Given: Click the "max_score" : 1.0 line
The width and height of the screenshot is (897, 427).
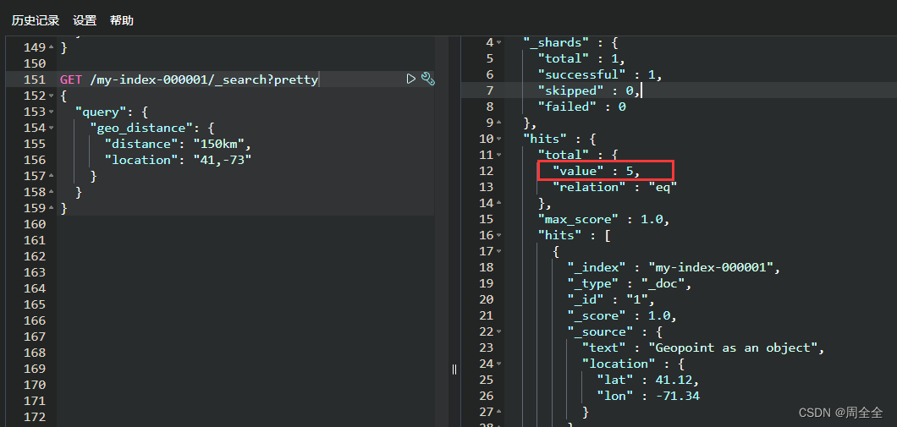Looking at the screenshot, I should [x=603, y=219].
